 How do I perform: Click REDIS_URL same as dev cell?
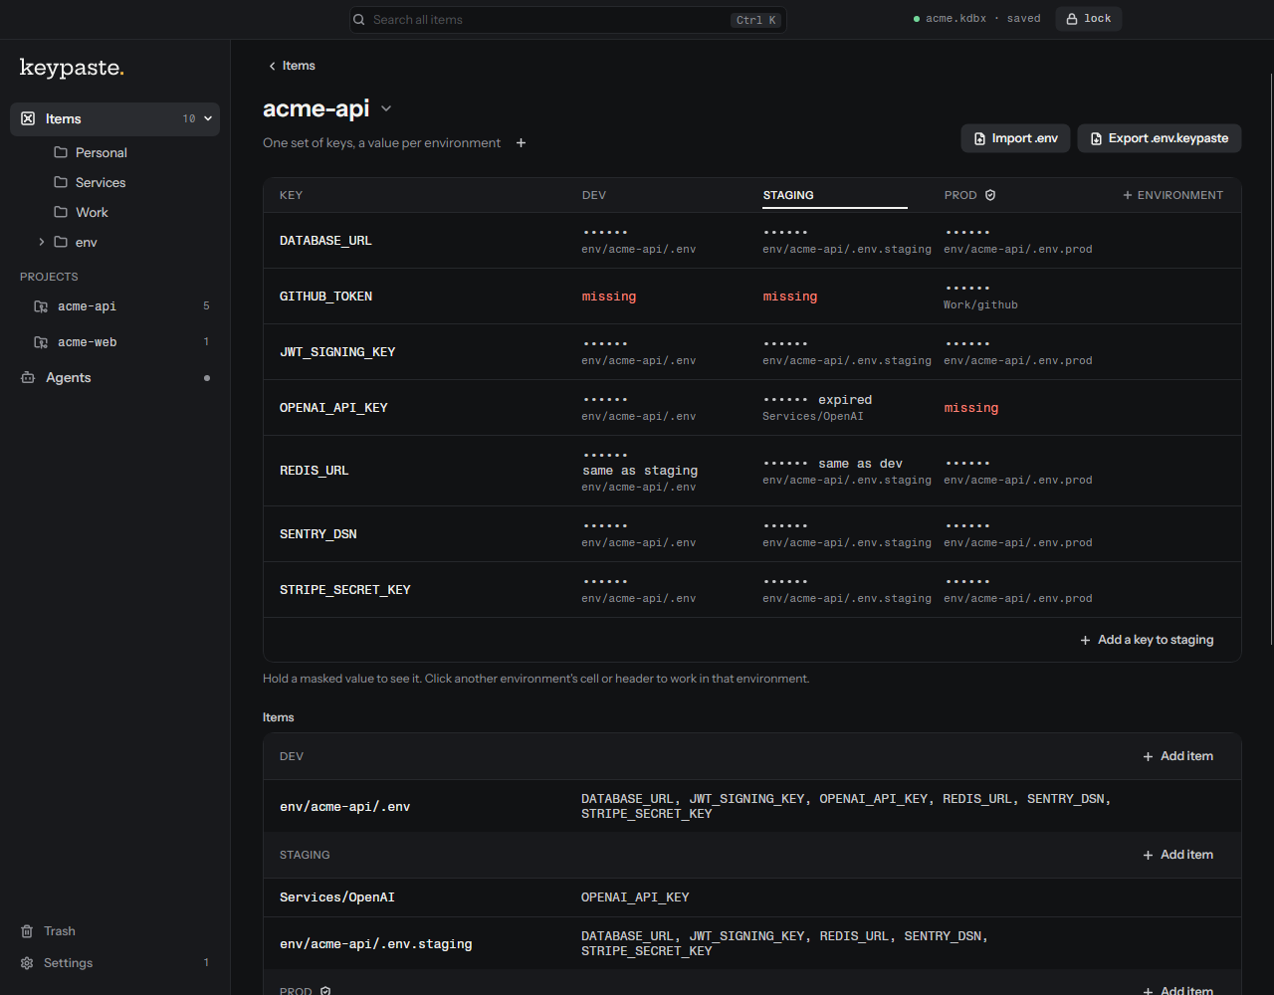point(833,464)
